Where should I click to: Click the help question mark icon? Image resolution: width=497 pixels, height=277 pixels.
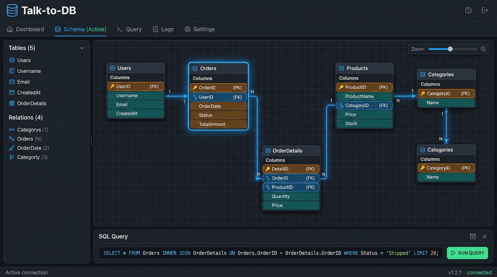click(468, 10)
